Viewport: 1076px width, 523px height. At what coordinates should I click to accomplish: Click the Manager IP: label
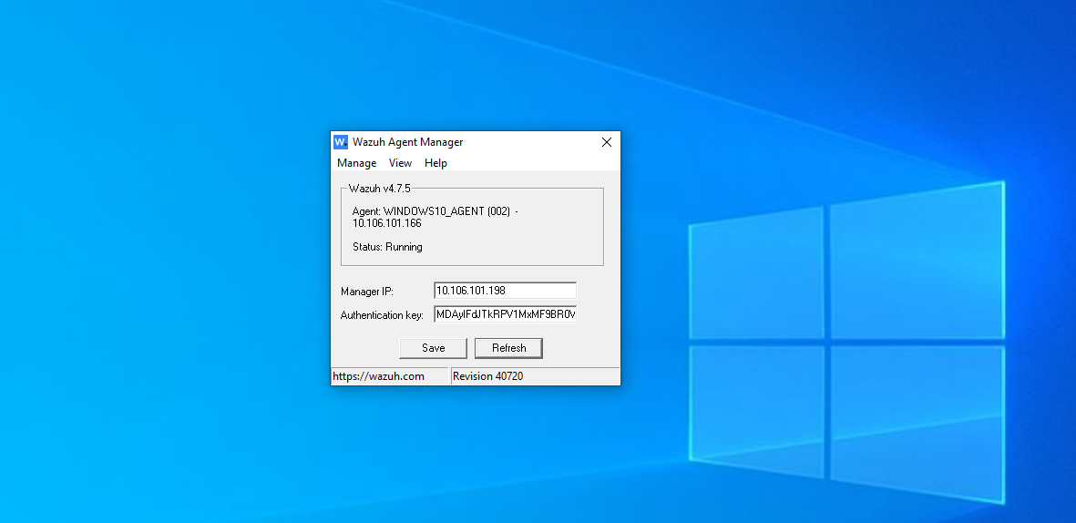click(x=367, y=292)
